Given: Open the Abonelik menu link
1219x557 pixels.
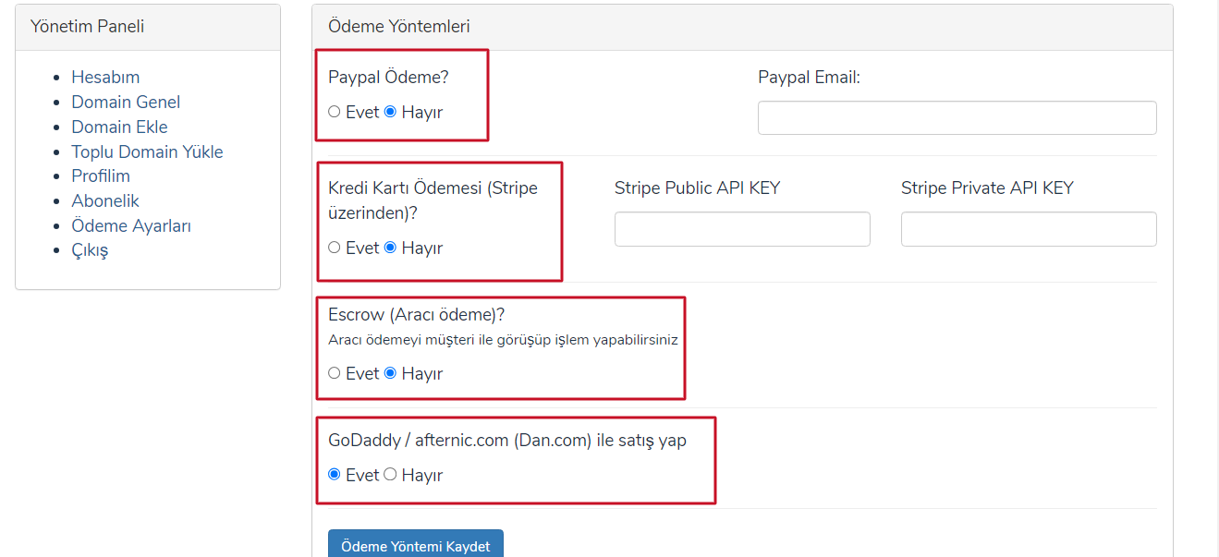Looking at the screenshot, I should 104,201.
